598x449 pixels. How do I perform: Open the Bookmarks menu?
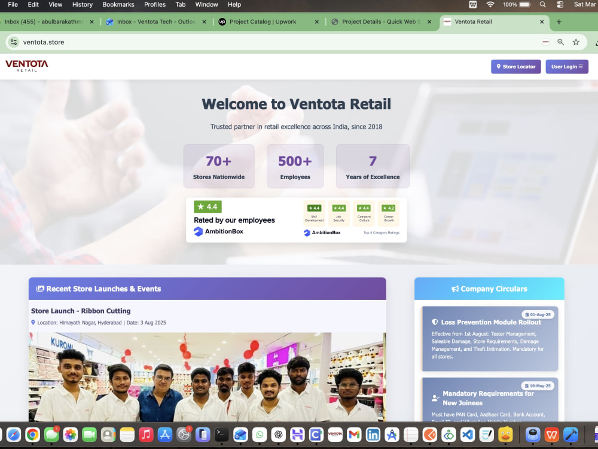(118, 5)
